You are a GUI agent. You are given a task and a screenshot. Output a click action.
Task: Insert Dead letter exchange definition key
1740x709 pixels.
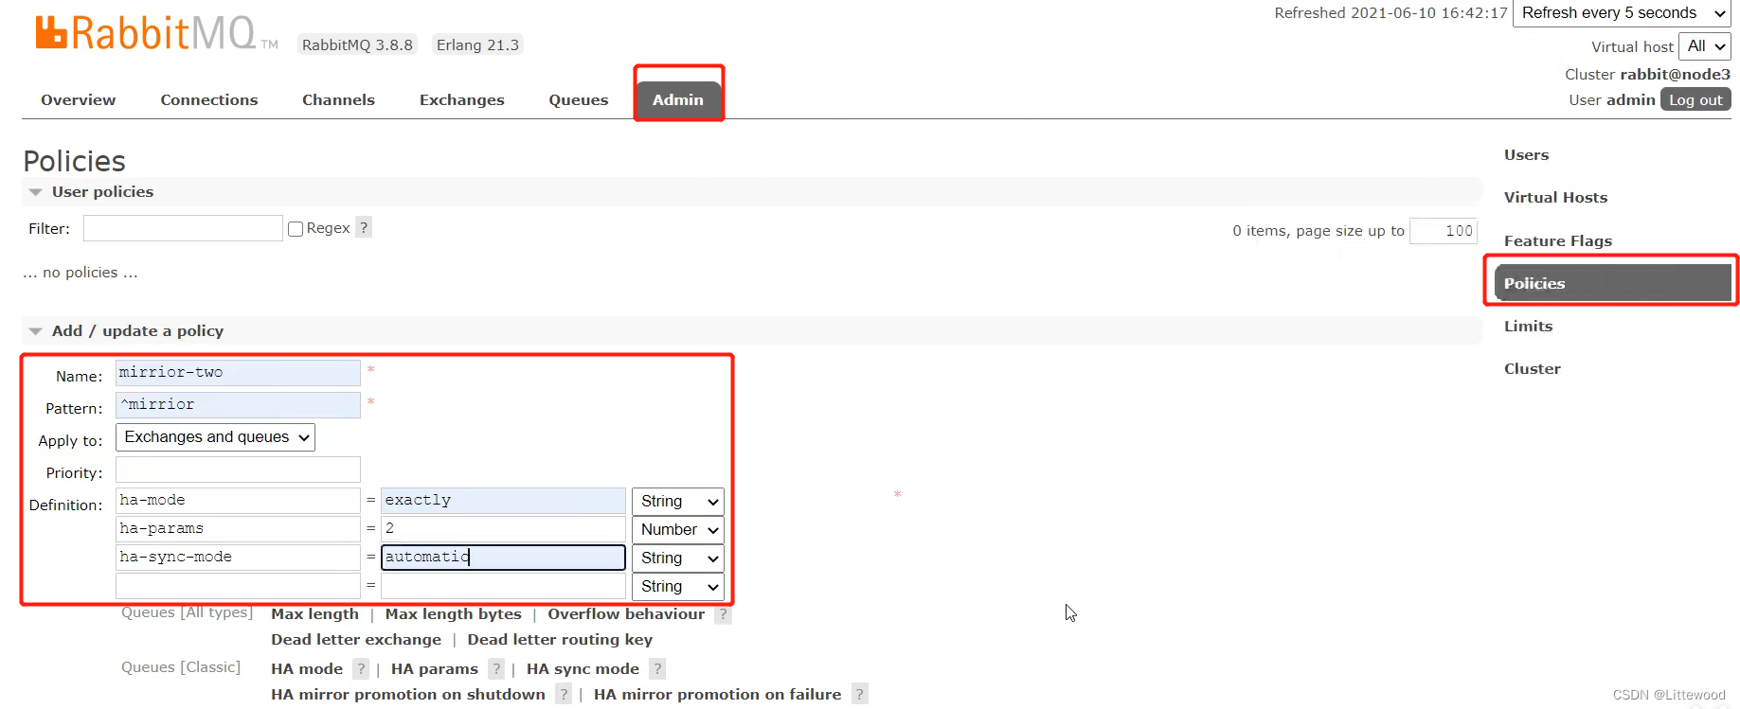pos(356,640)
